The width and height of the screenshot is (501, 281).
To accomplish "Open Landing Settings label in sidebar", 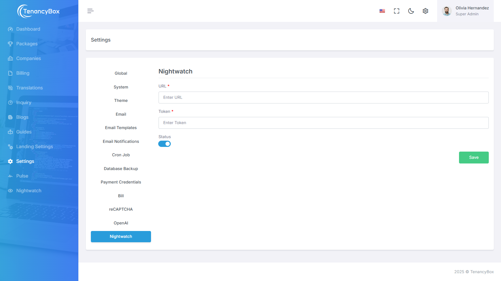I will pos(34,147).
